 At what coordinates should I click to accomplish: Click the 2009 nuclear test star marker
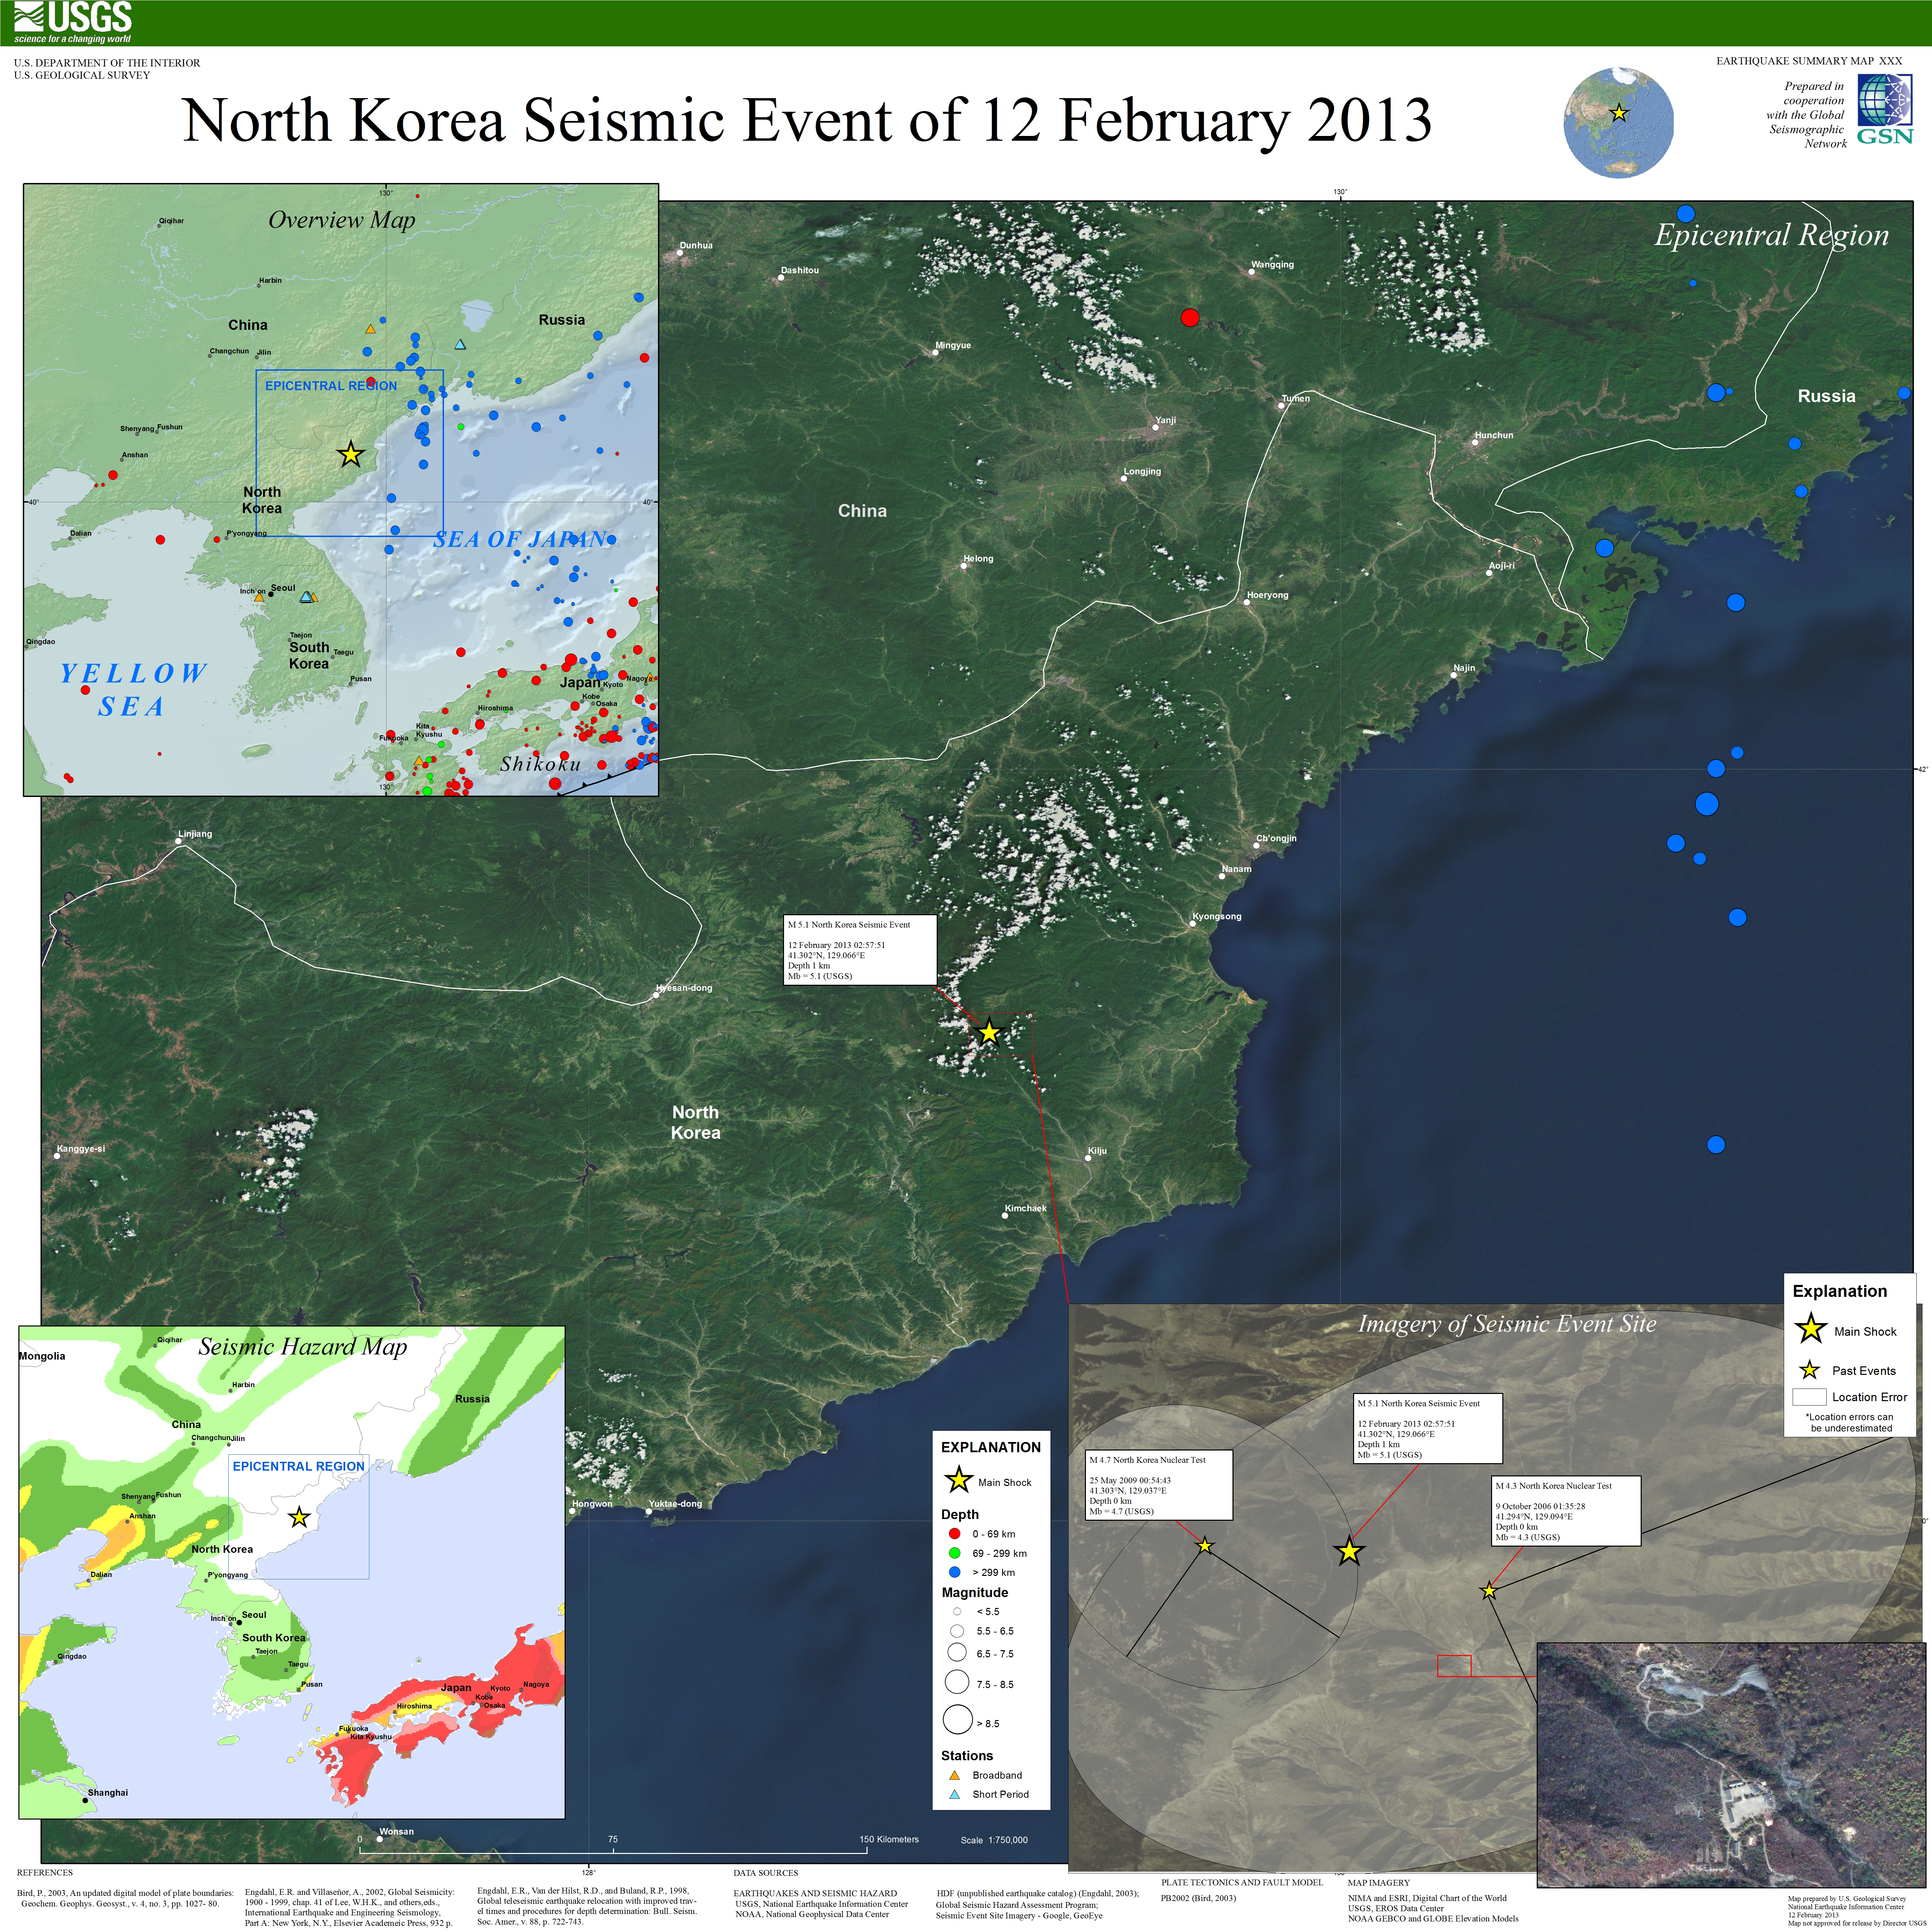(1205, 1546)
